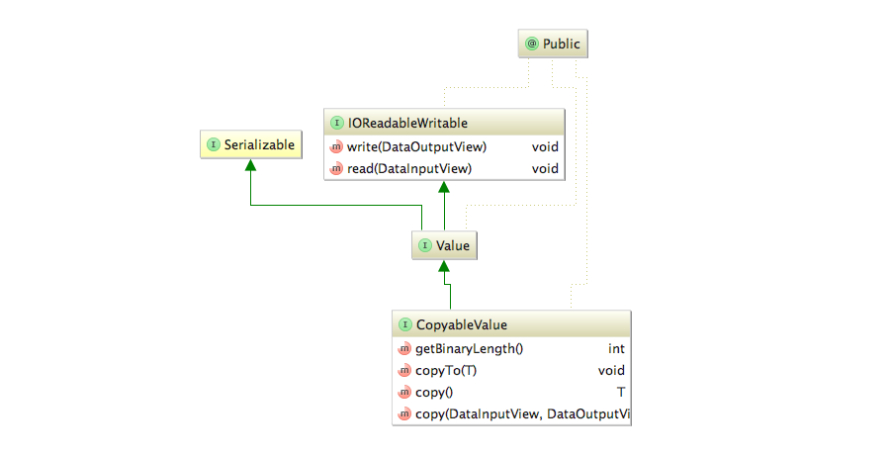Viewport: 890px width, 457px height.
Task: Select the copyTo(T) method row
Action: tap(511, 371)
